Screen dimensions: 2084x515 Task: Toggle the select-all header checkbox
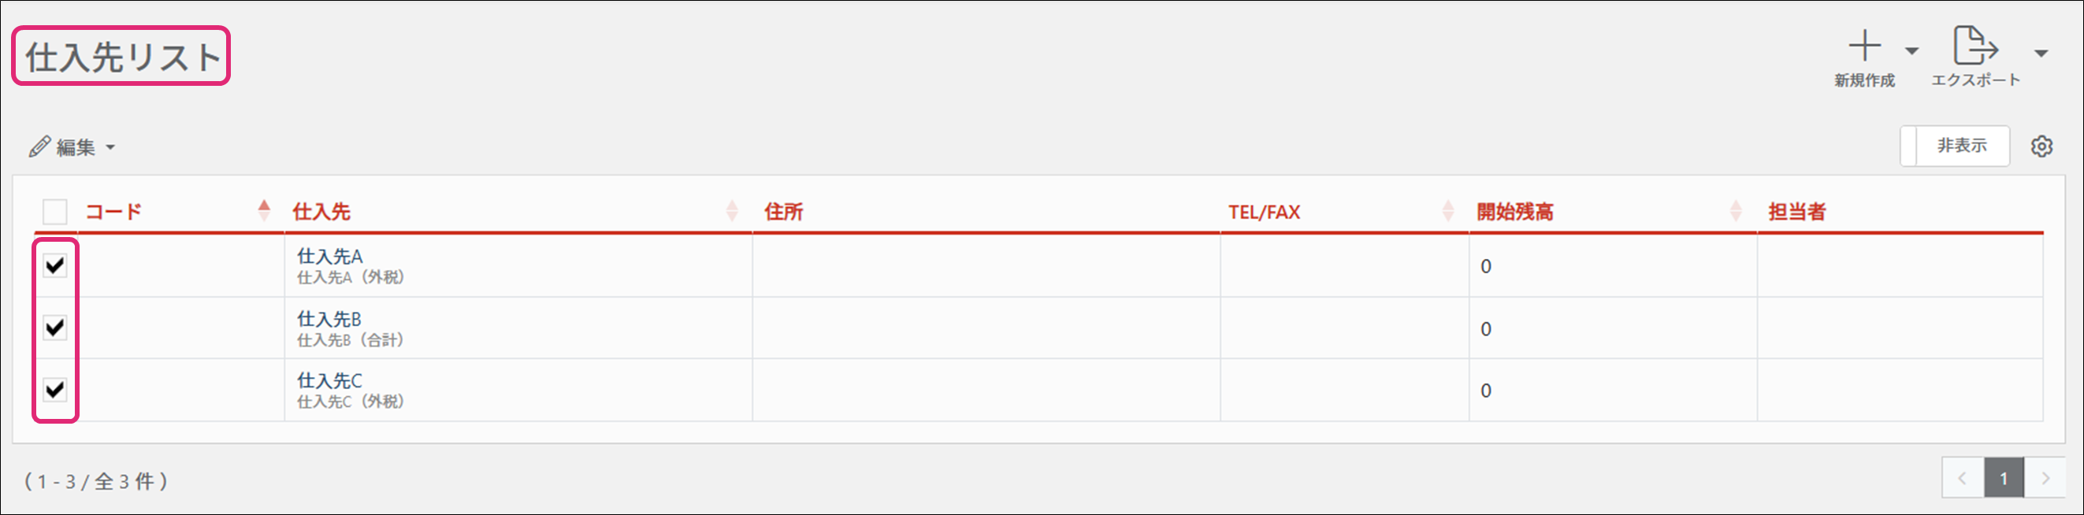pos(55,212)
